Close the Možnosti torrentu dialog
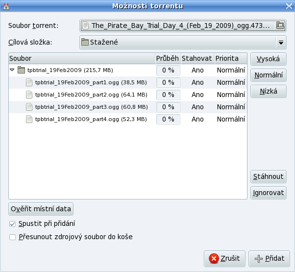The width and height of the screenshot is (295, 272). (x=289, y=6)
